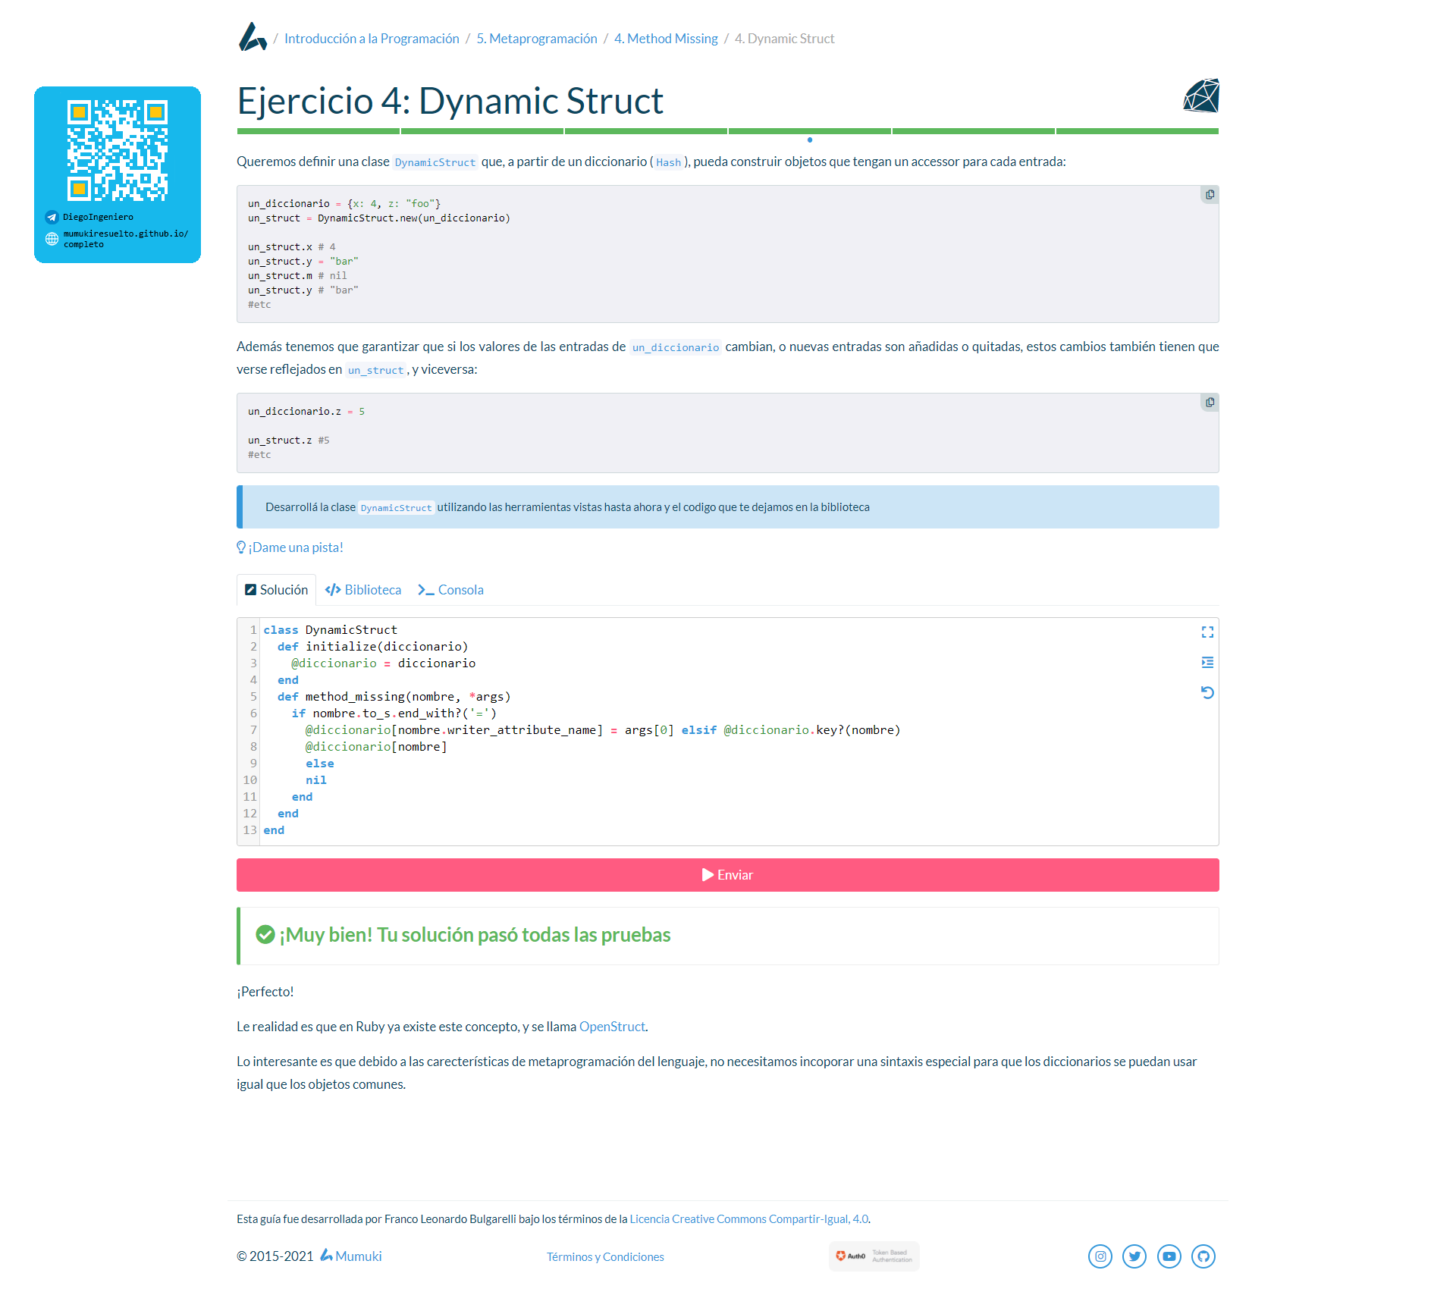Click the fifth exercise progress bar segment

pos(974,131)
